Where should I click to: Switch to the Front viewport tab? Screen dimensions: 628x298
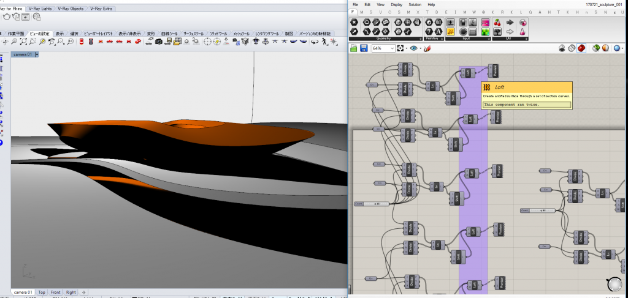click(55, 292)
